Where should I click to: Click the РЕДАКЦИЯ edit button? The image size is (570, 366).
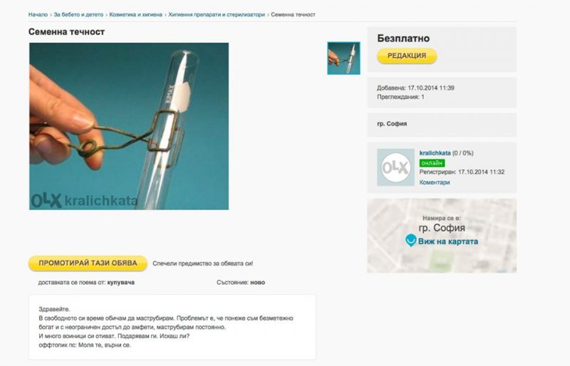[407, 56]
